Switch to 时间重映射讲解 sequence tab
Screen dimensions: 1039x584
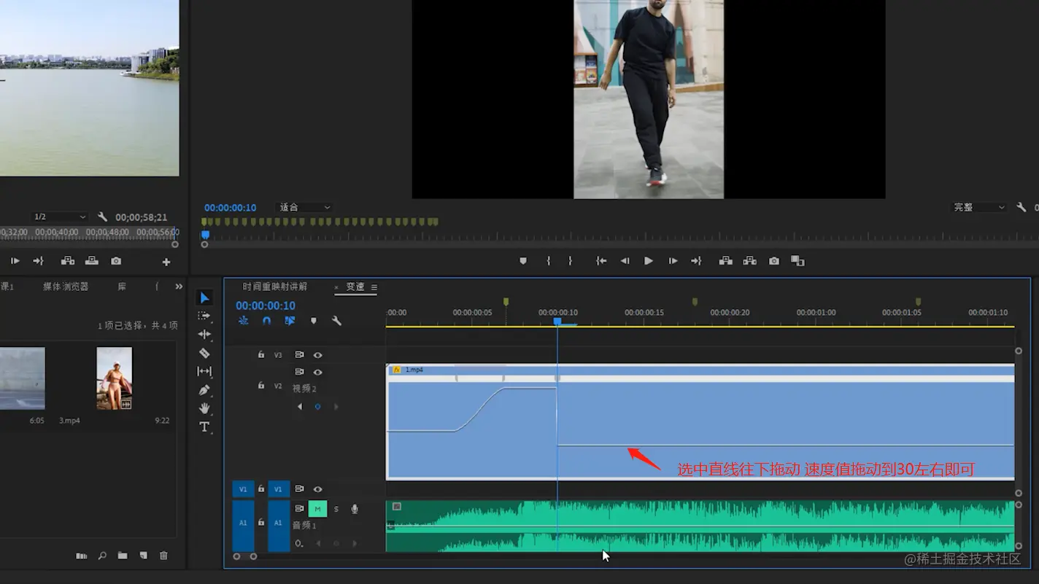275,287
